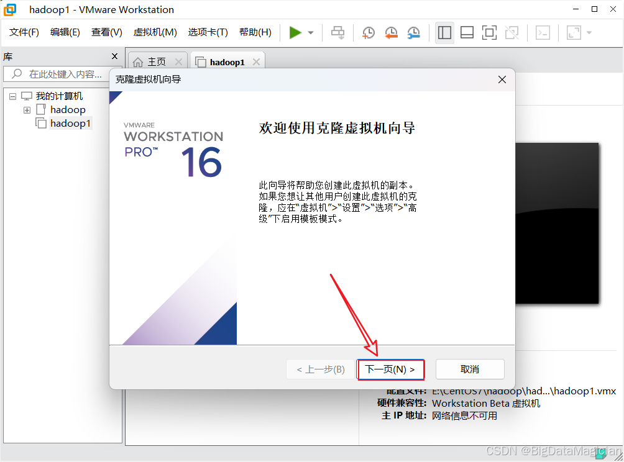The image size is (624, 462).
Task: Open the power options dropdown arrow
Action: click(x=311, y=33)
